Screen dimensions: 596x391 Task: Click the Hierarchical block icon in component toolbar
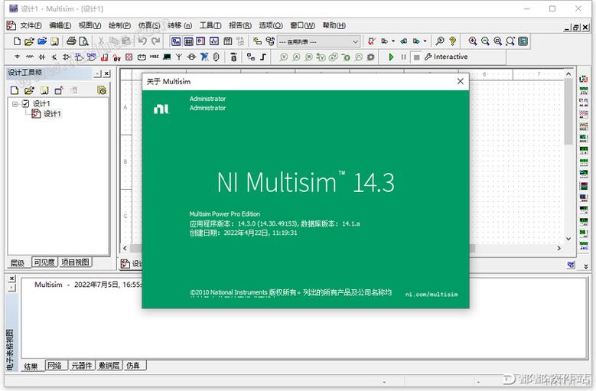coord(250,57)
